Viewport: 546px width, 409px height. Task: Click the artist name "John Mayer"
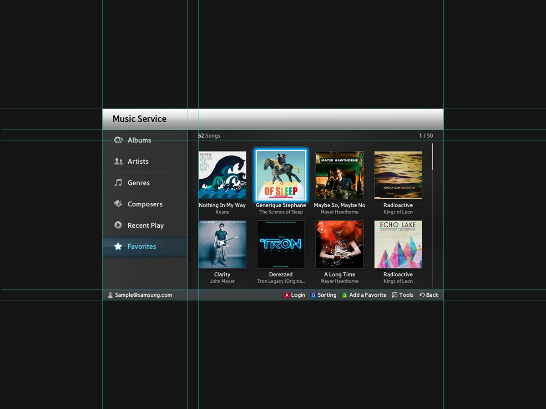222,281
